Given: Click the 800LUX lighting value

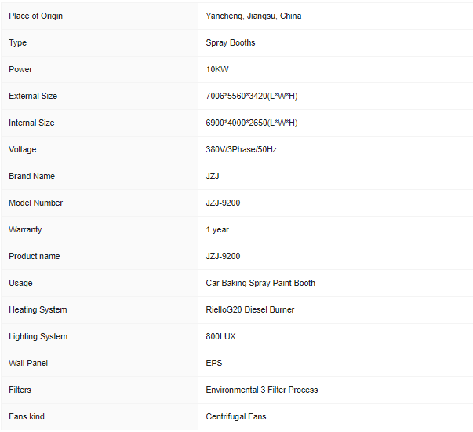Looking at the screenshot, I should click(221, 336).
